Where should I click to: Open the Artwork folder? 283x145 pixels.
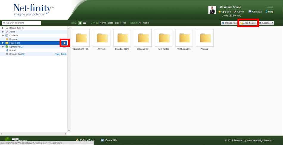101,38
